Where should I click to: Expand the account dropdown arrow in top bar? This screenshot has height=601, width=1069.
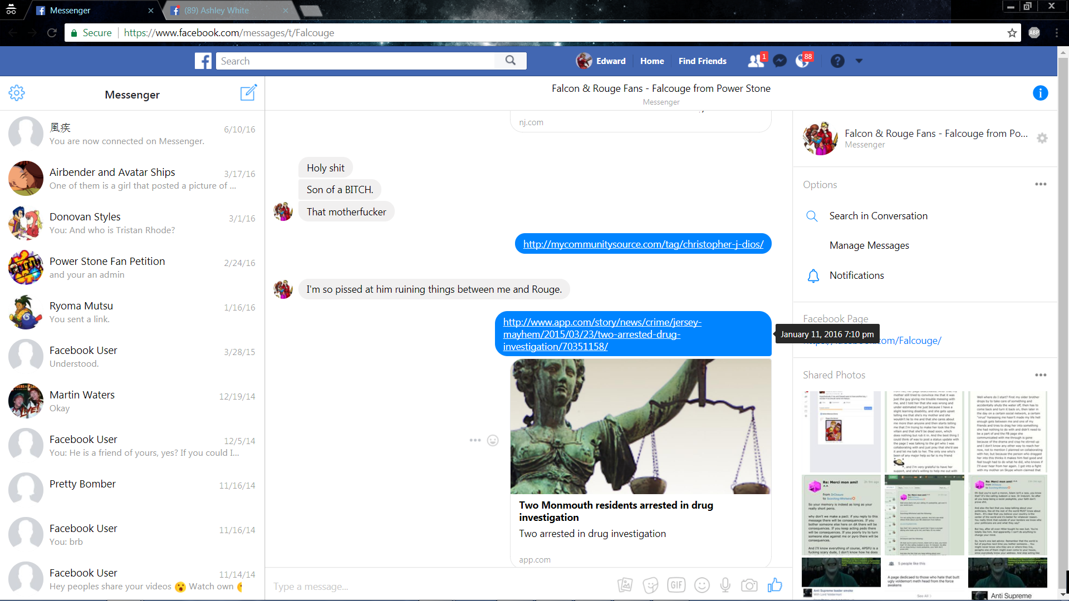click(x=859, y=61)
